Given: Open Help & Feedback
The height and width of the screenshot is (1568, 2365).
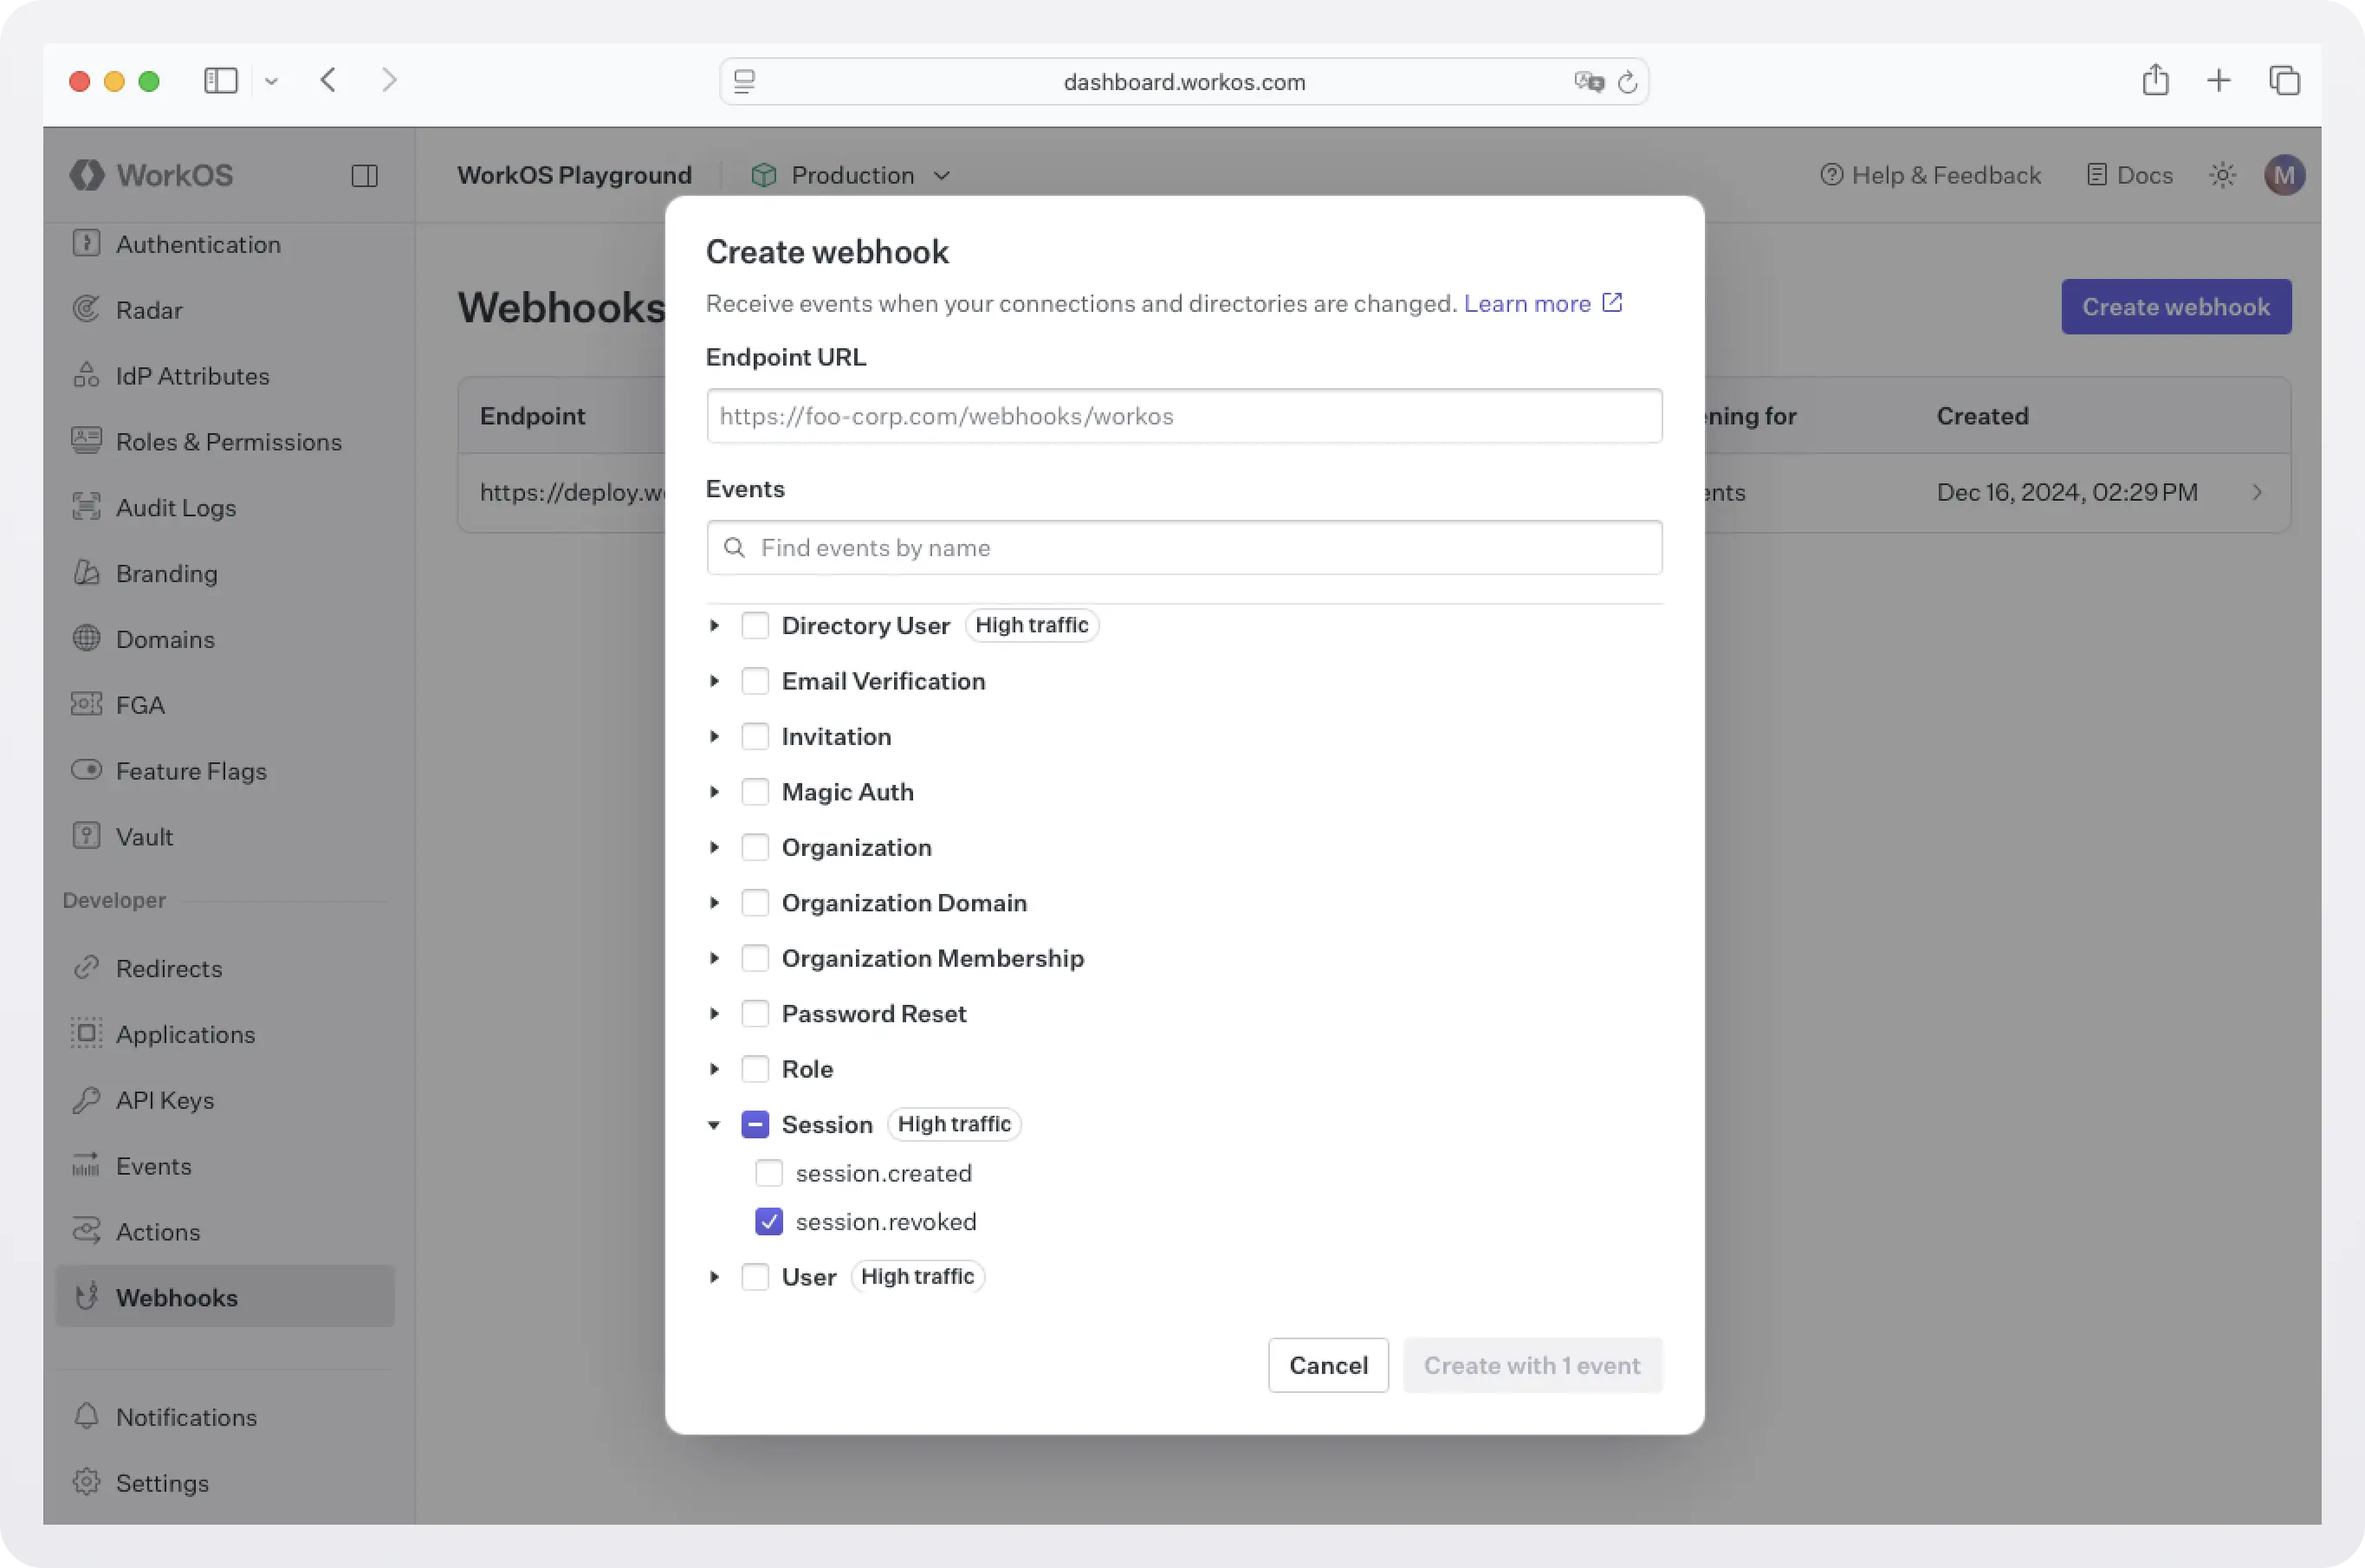Looking at the screenshot, I should tap(1930, 176).
